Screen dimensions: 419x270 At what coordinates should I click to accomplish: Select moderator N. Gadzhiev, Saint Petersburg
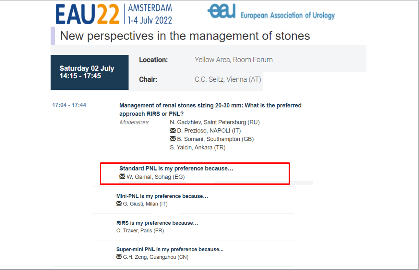pos(215,122)
